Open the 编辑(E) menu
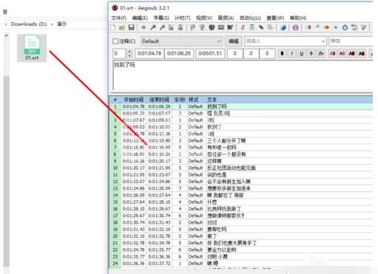The width and height of the screenshot is (378, 274). pos(140,18)
